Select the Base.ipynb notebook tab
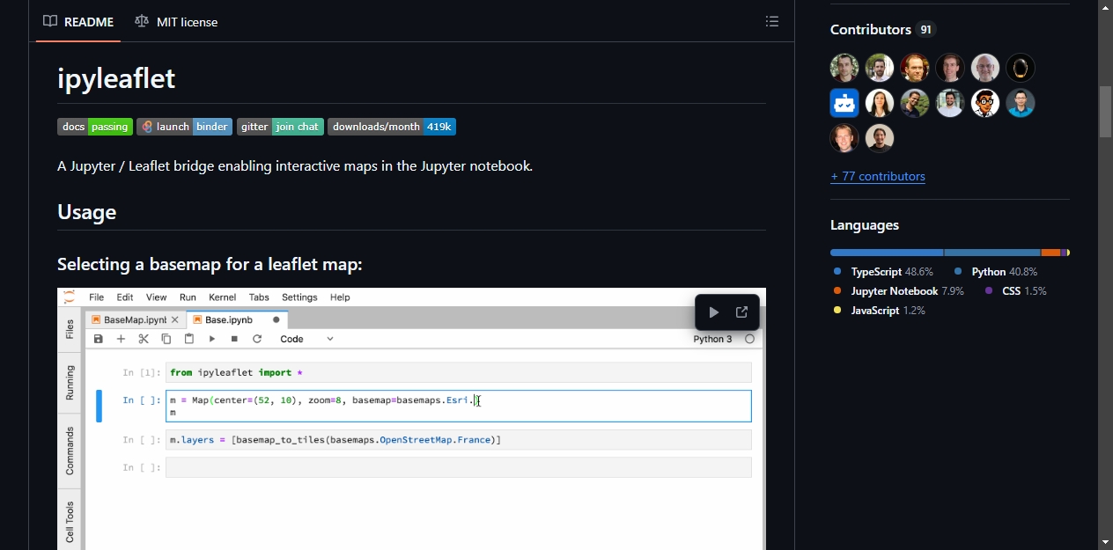 pyautogui.click(x=238, y=320)
